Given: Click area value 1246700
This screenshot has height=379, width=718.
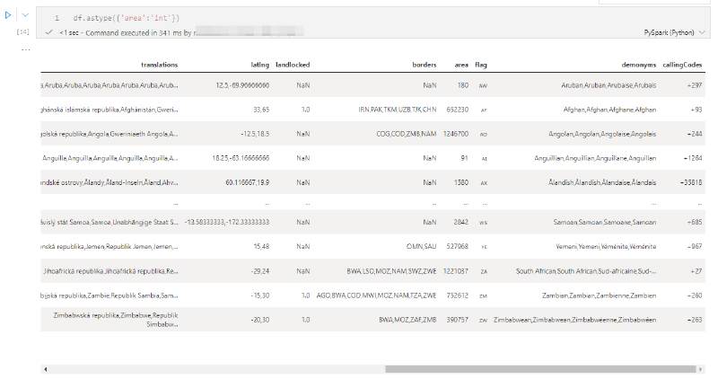Looking at the screenshot, I should coord(456,134).
